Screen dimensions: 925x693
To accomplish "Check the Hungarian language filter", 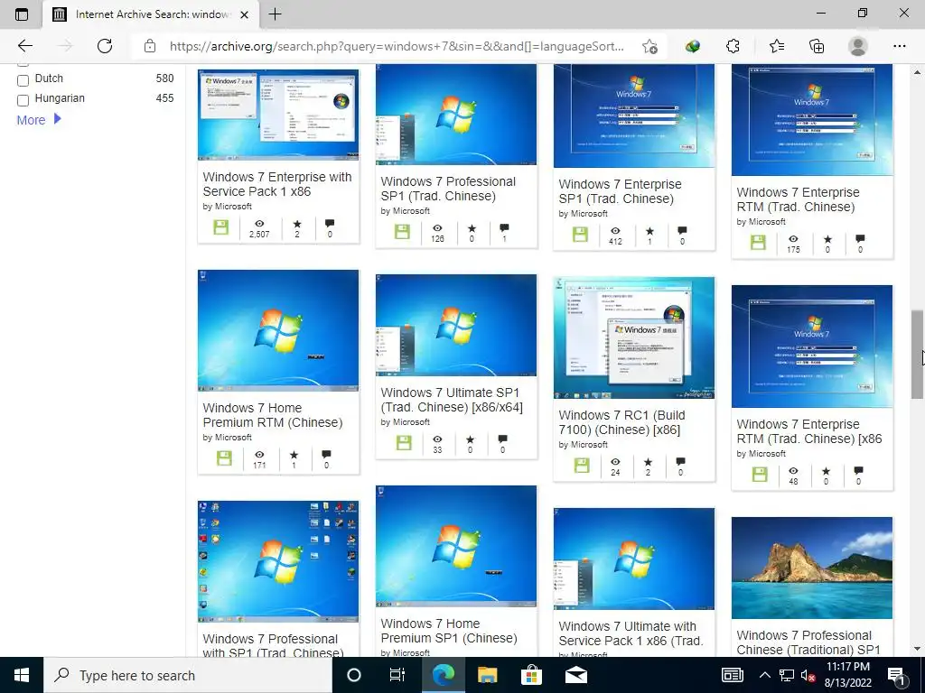I will 23,100.
